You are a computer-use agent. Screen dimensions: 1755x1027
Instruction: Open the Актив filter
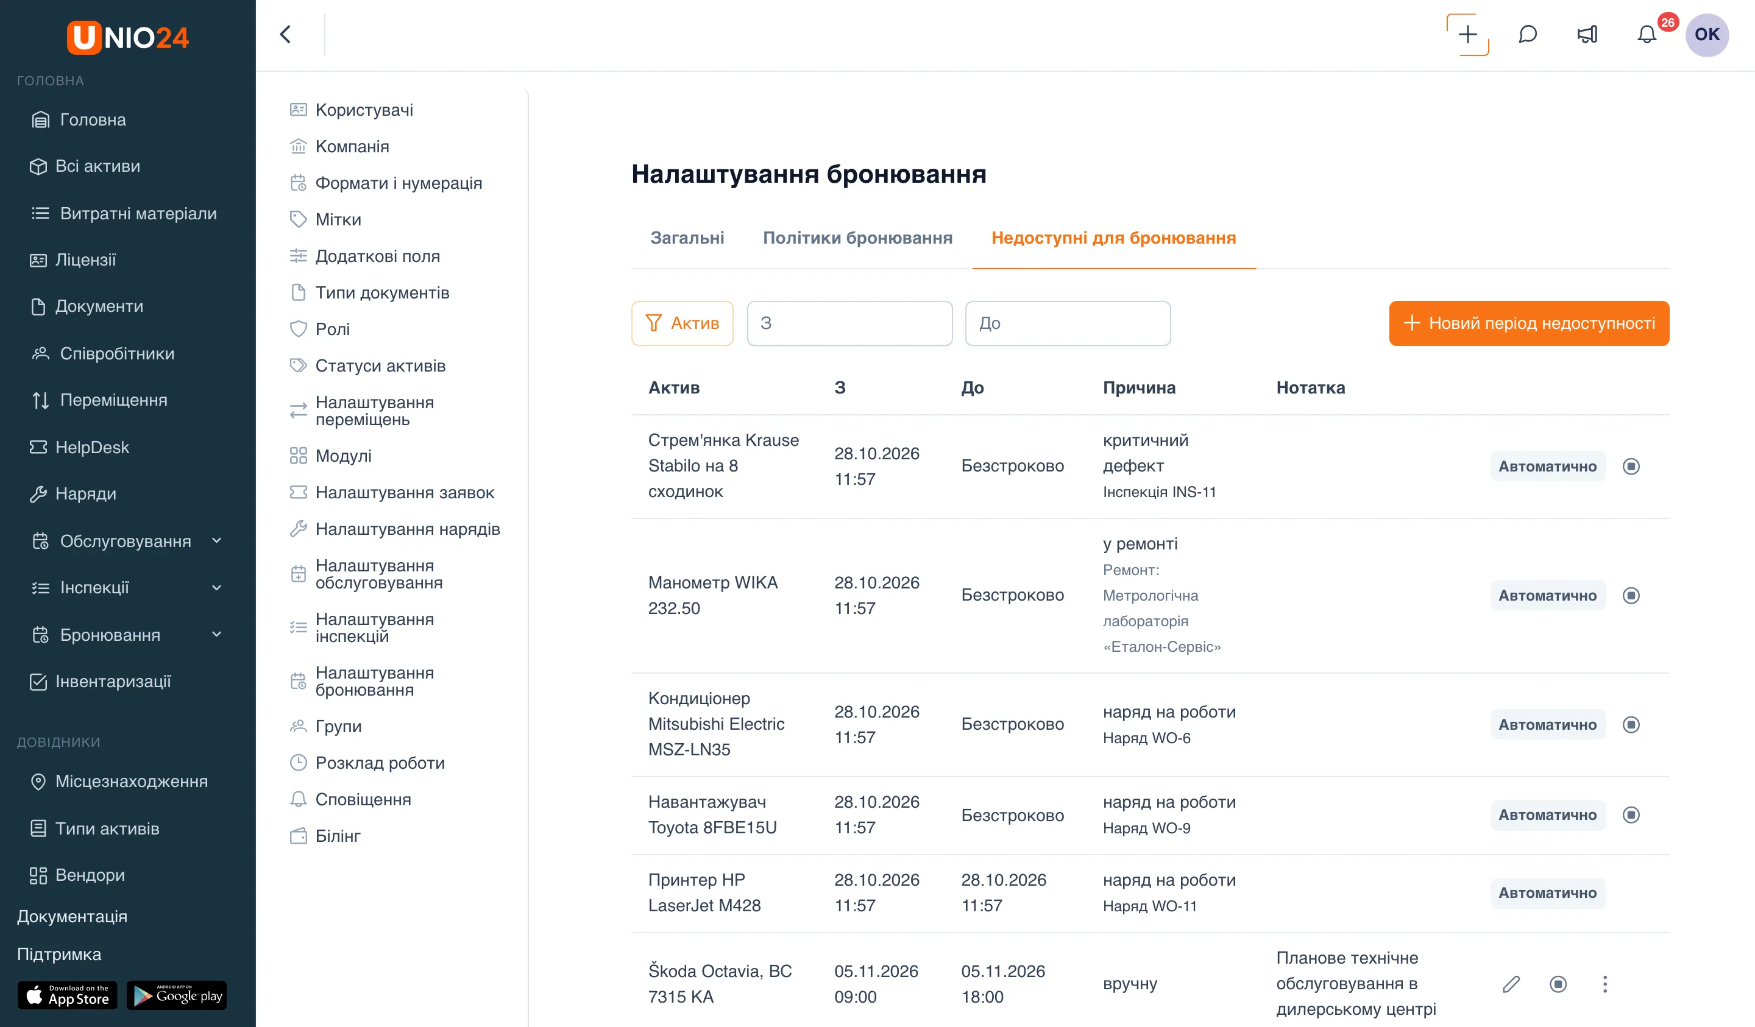pyautogui.click(x=682, y=323)
